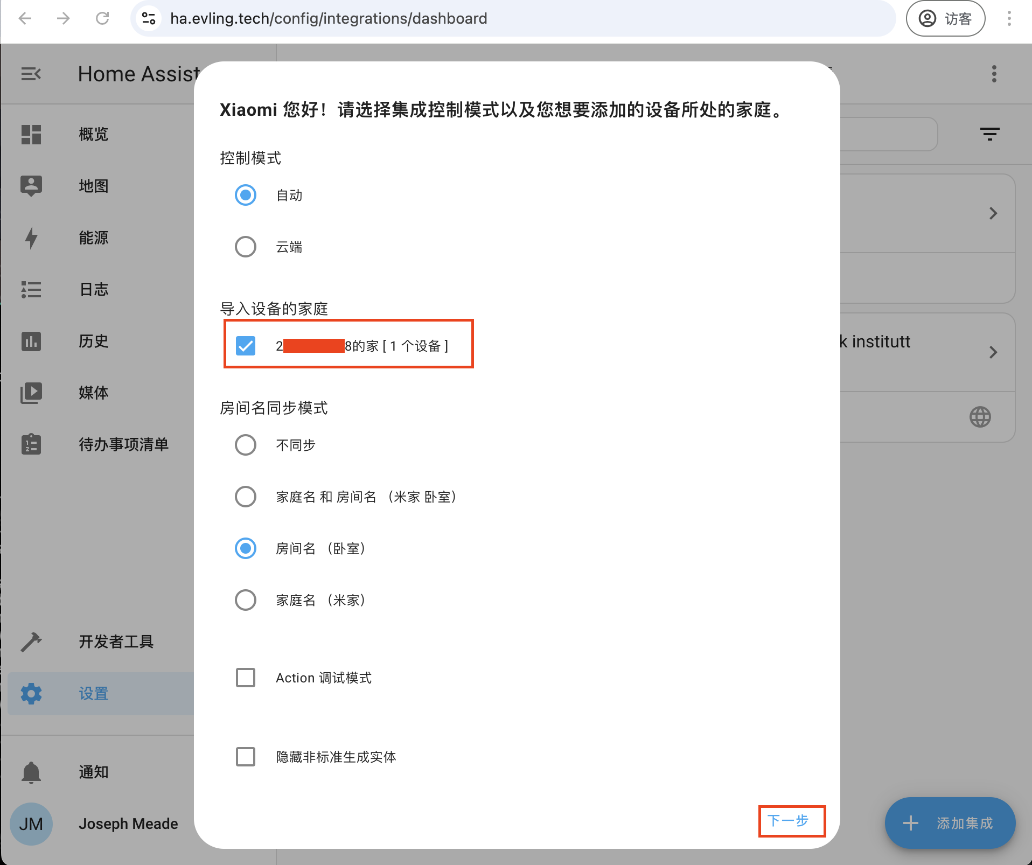Image resolution: width=1032 pixels, height=865 pixels.
Task: Open 地图 in the sidebar
Action: (94, 186)
